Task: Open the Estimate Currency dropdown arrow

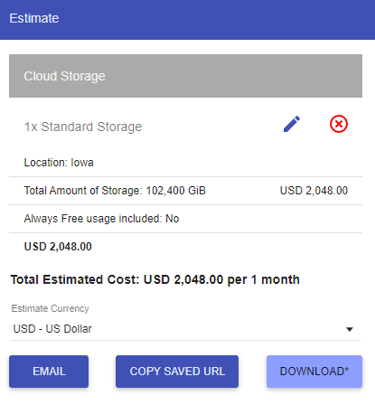Action: [350, 329]
